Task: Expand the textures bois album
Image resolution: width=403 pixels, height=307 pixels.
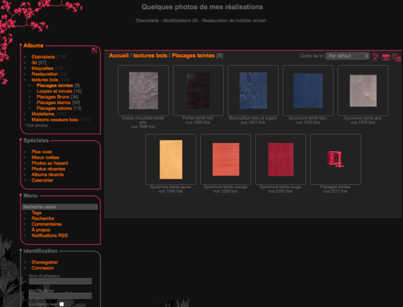Action: 44,80
